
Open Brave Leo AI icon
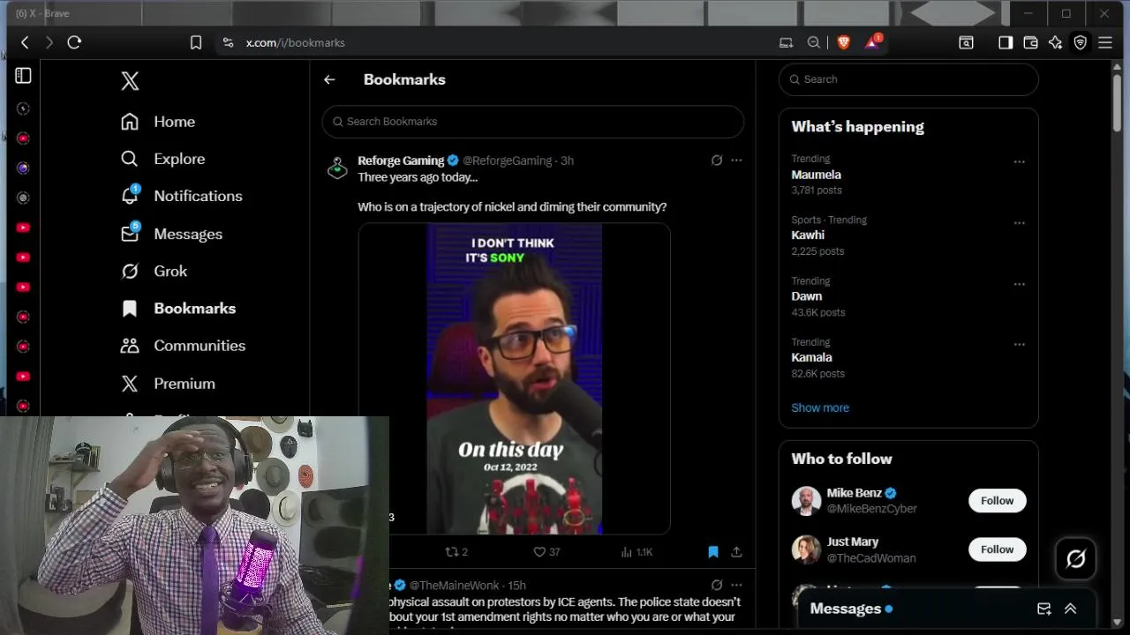click(x=1055, y=42)
